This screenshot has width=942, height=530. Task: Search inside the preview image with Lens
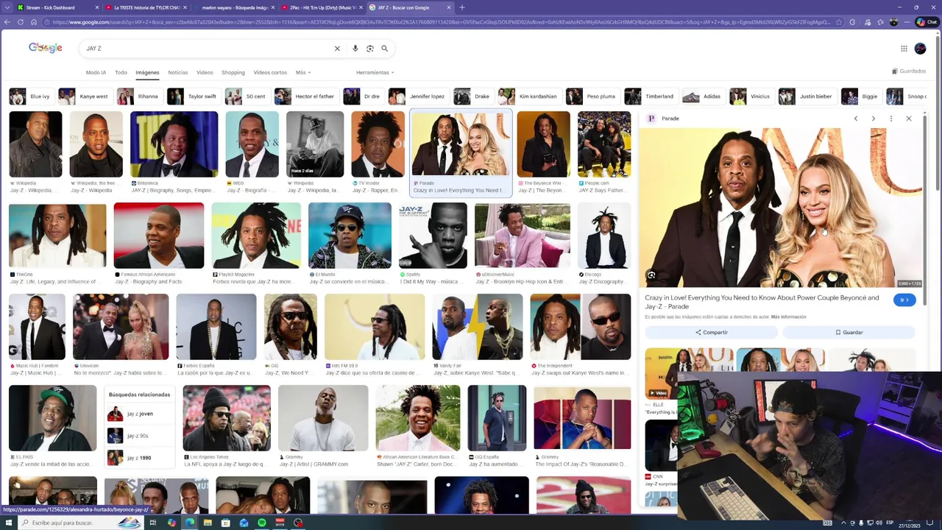[x=652, y=275]
